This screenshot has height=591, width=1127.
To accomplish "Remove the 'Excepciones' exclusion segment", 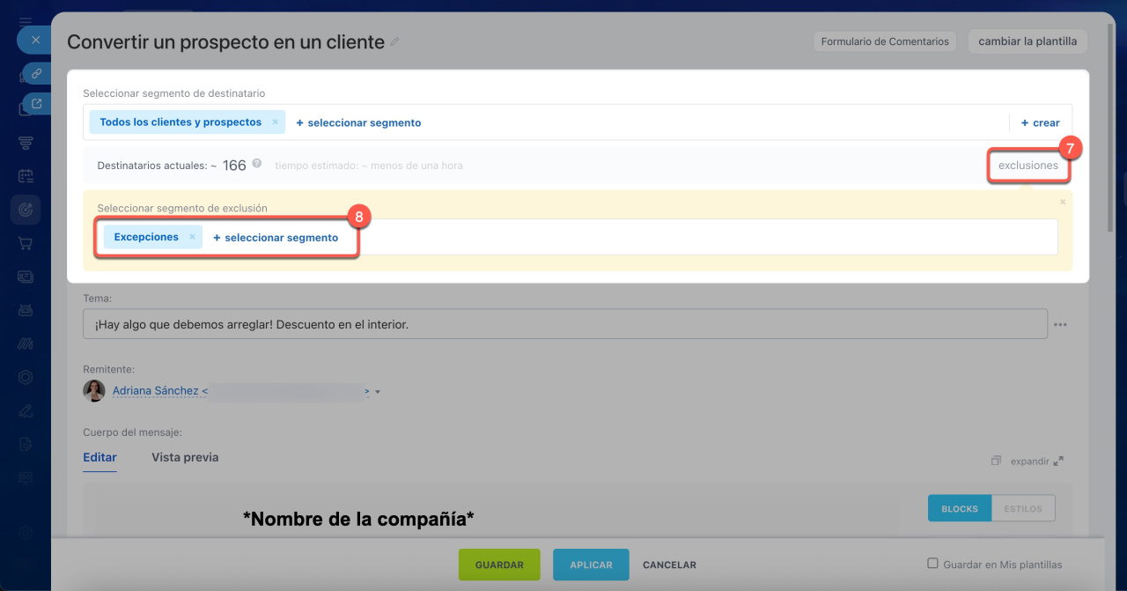I will pyautogui.click(x=192, y=237).
